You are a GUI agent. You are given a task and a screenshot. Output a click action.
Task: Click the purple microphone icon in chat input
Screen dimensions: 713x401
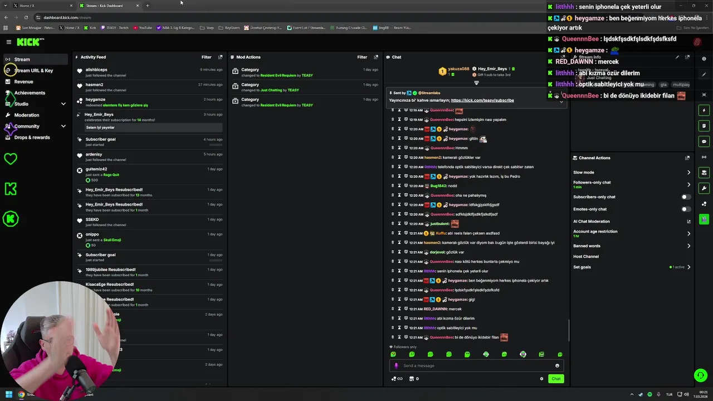pos(396,365)
